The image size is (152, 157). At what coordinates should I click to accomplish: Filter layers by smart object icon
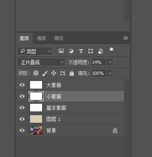coord(101,51)
